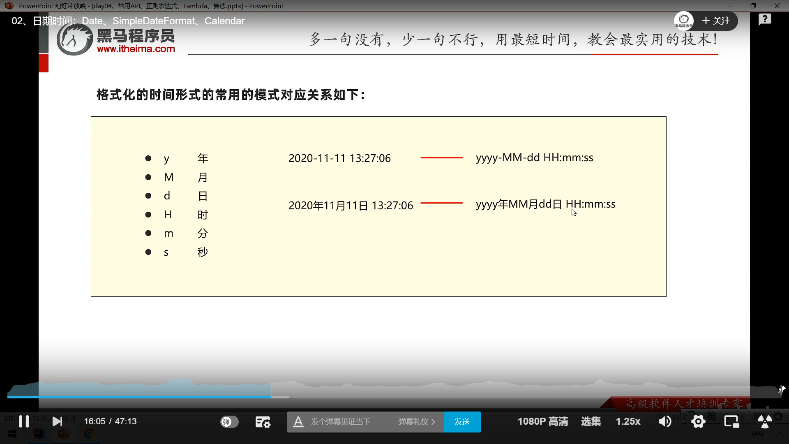789x444 pixels.
Task: Open danmaku font style icon
Action: (298, 422)
